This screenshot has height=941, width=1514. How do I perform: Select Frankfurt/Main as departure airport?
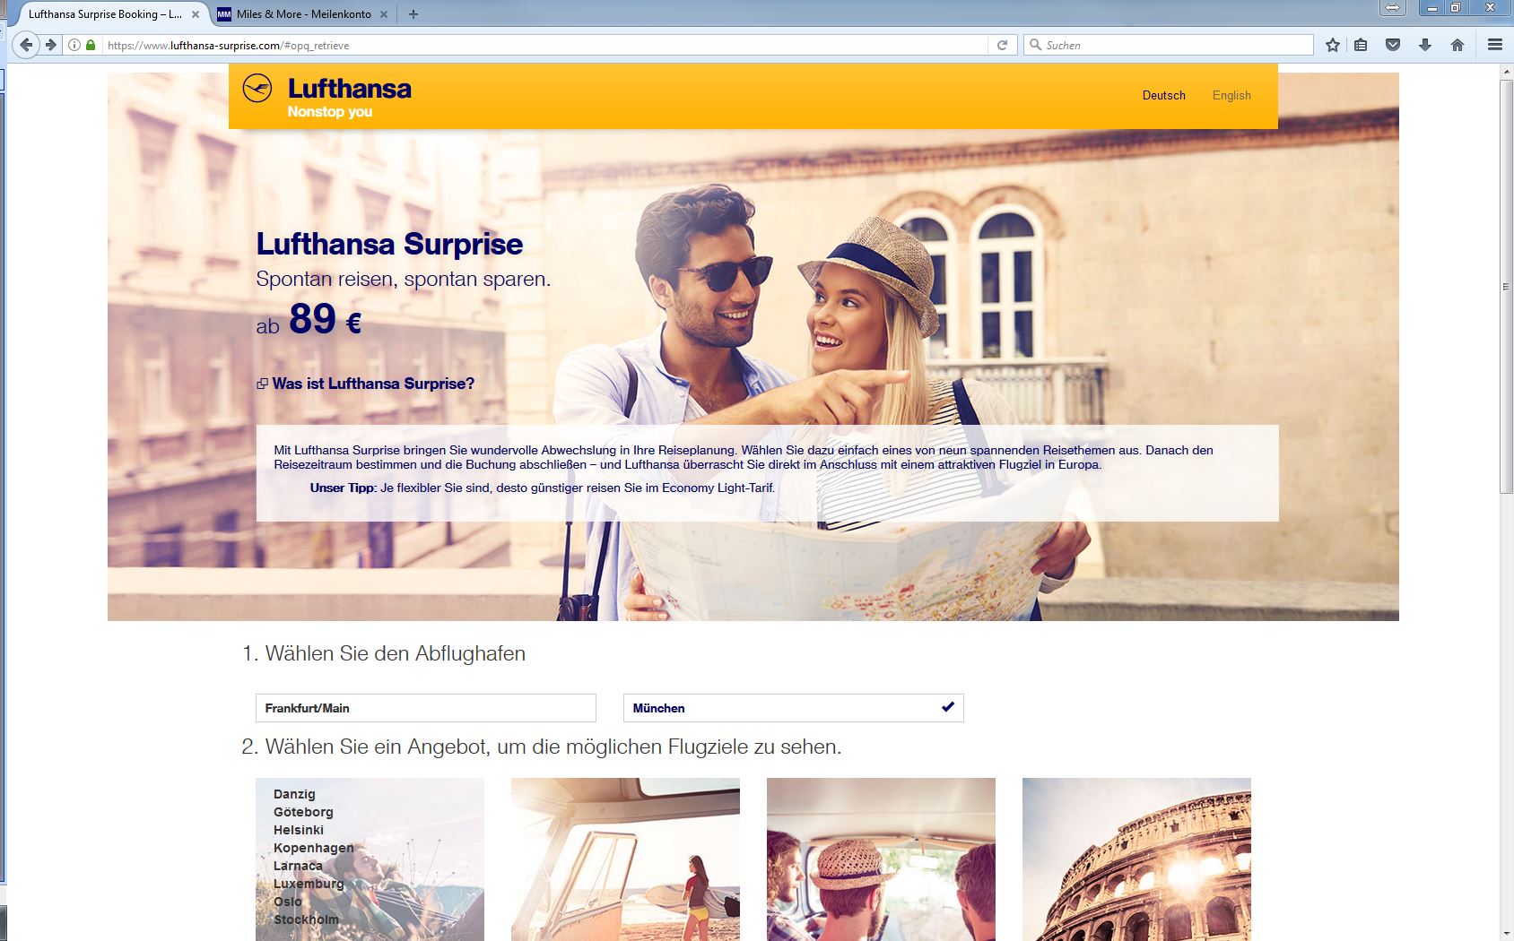tap(425, 708)
